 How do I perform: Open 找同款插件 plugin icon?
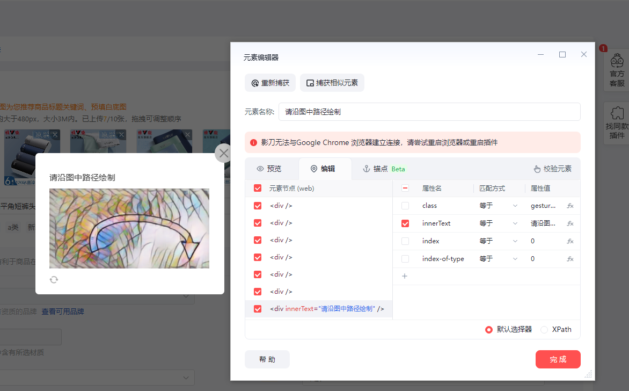coord(617,122)
